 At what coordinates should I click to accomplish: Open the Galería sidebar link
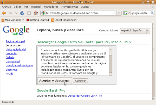coord(10,58)
